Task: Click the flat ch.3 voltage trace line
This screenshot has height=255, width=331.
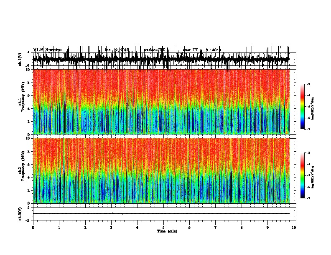Action: tap(161, 214)
